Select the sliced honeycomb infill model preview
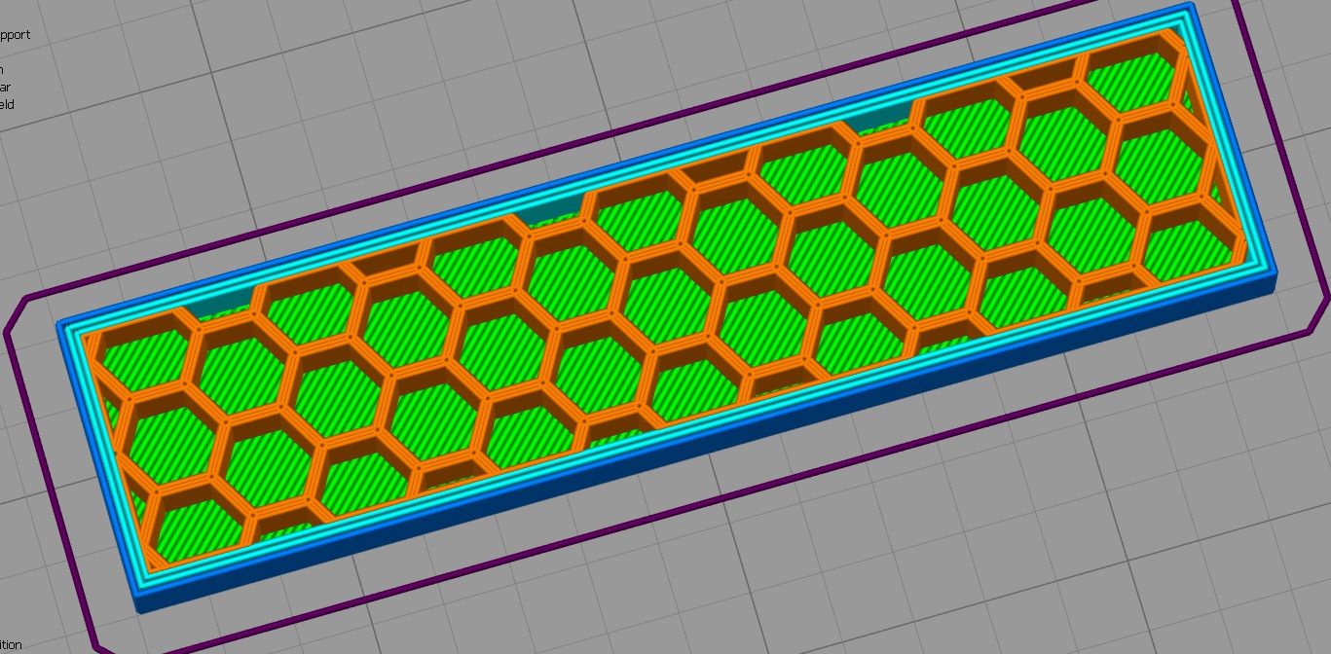 point(667,307)
